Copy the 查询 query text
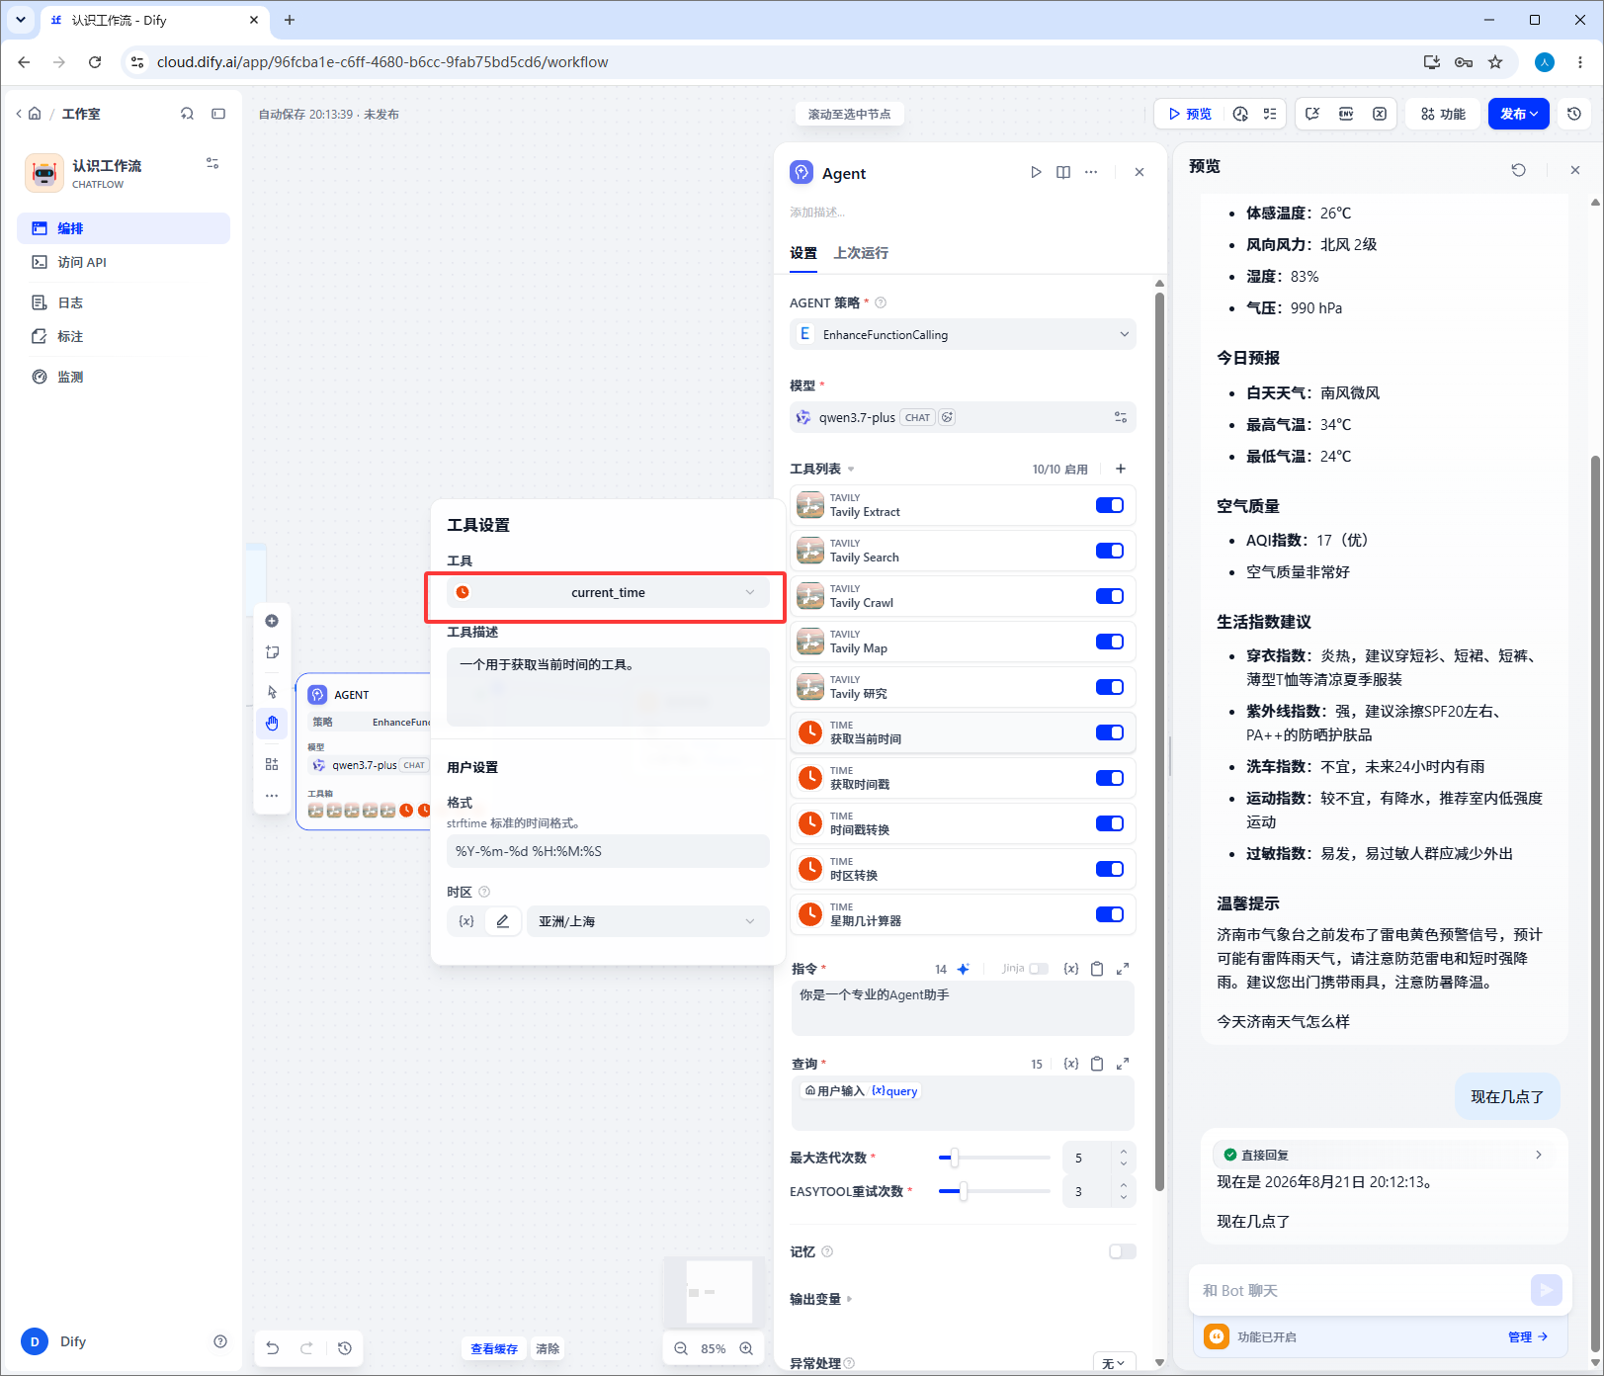Image resolution: width=1604 pixels, height=1376 pixels. [1097, 1064]
